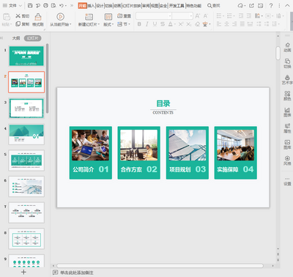Open the 动画 side panel icon
The width and height of the screenshot is (293, 277).
pyautogui.click(x=287, y=47)
